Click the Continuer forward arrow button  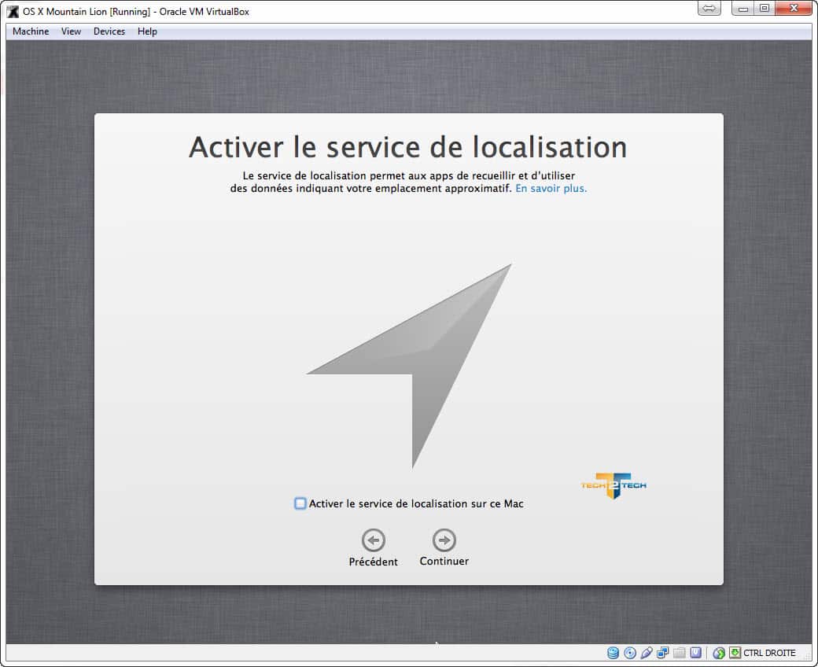444,540
